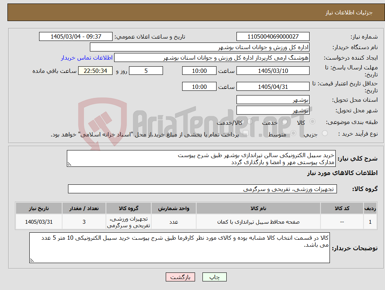Click the ایجاد کننده درخواست field
Screen dimensions: 385x290
coord(211,58)
